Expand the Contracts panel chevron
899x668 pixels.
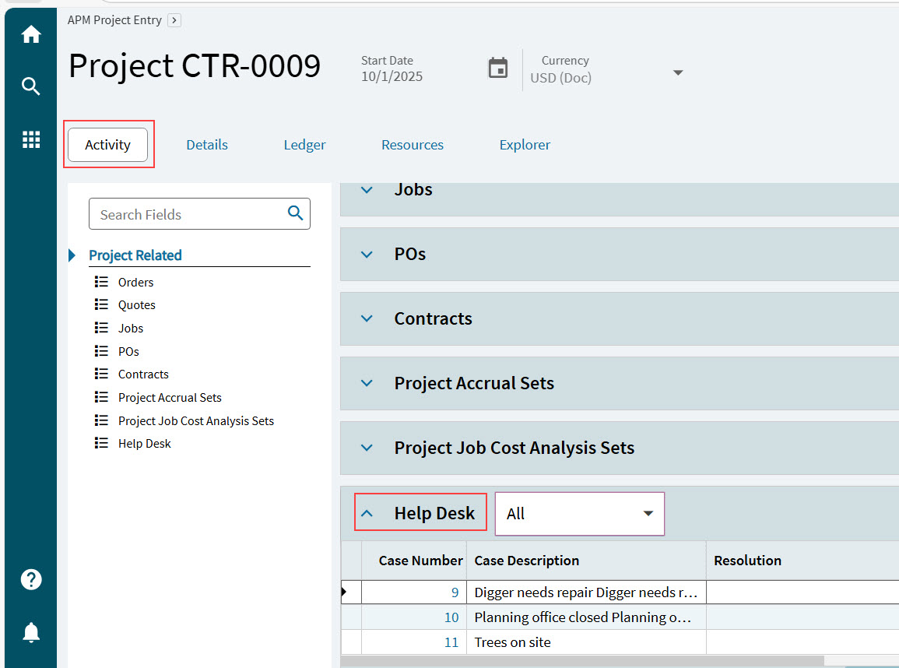click(x=367, y=318)
